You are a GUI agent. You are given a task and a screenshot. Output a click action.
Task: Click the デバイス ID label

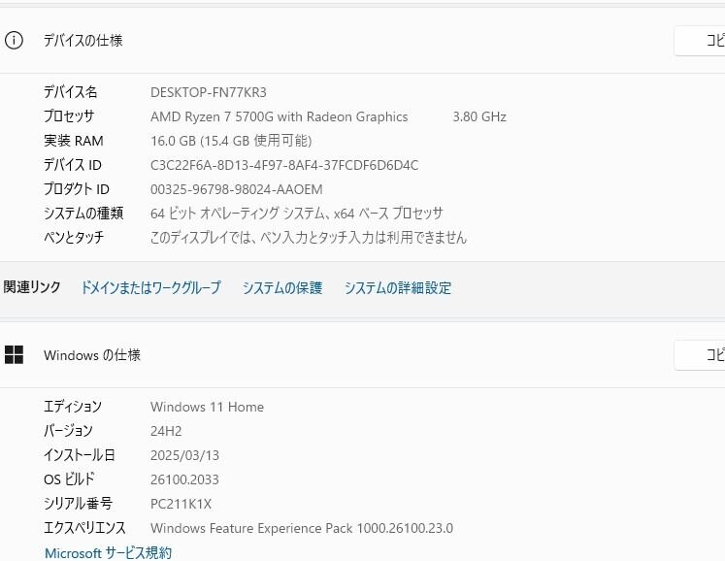(x=73, y=165)
